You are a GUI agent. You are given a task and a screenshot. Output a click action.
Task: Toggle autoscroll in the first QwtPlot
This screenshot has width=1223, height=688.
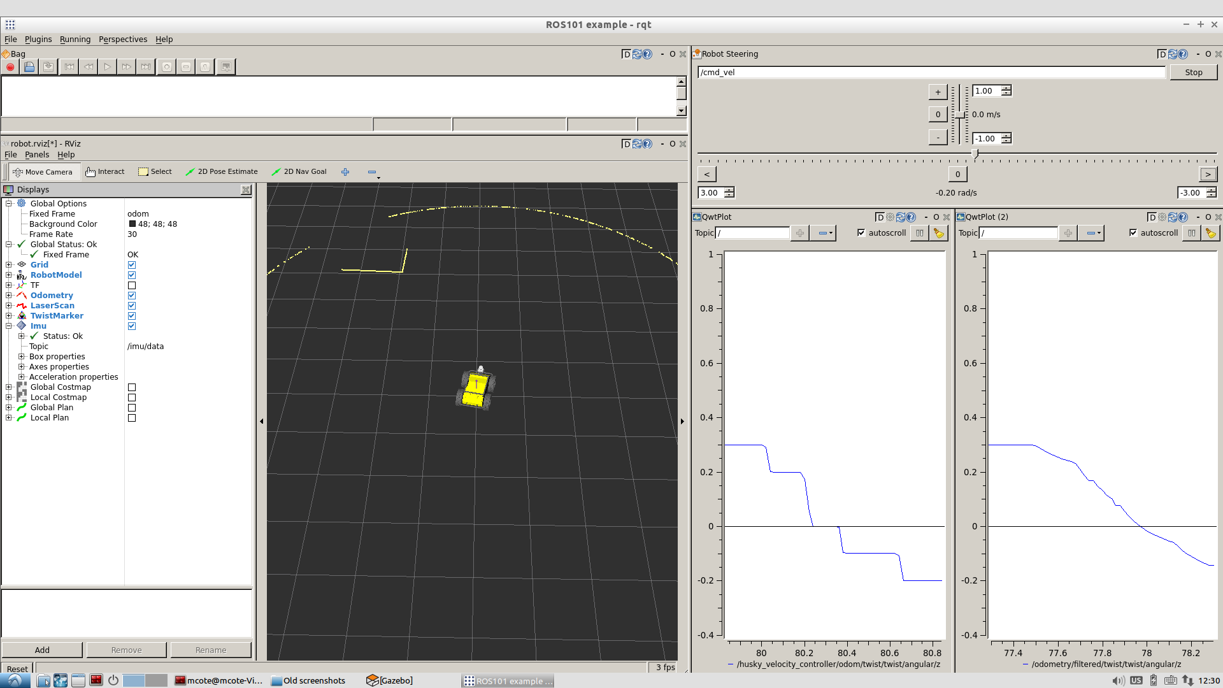[x=861, y=233]
